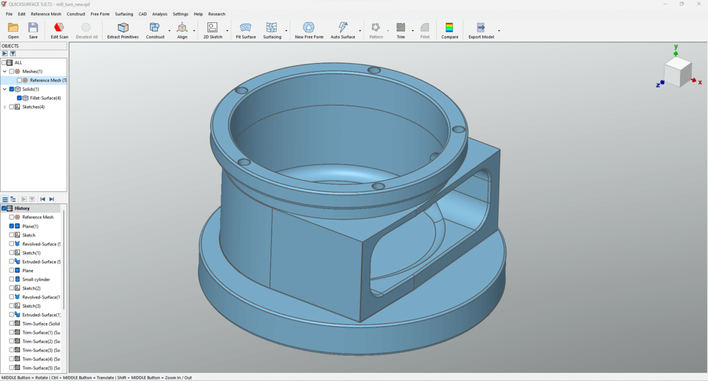Open the Surfacing menu

[124, 14]
